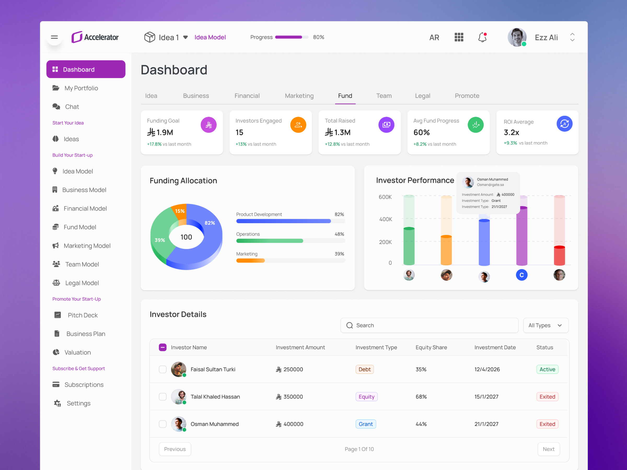This screenshot has height=470, width=627.
Task: Select the Idea Model lightbulb icon
Action: 56,171
